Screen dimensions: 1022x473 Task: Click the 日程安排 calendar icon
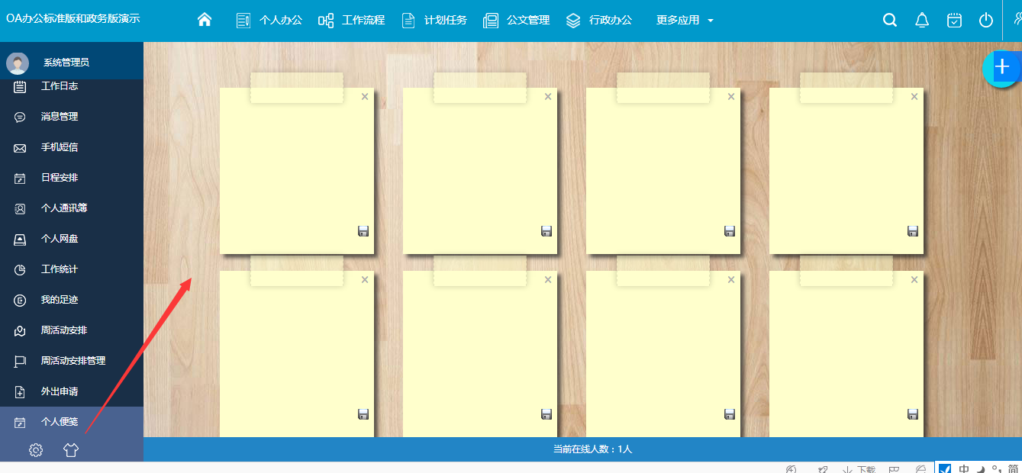click(x=20, y=179)
